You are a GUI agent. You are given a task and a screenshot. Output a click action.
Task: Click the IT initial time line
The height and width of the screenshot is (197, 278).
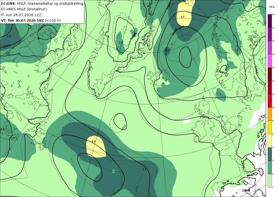[21, 15]
